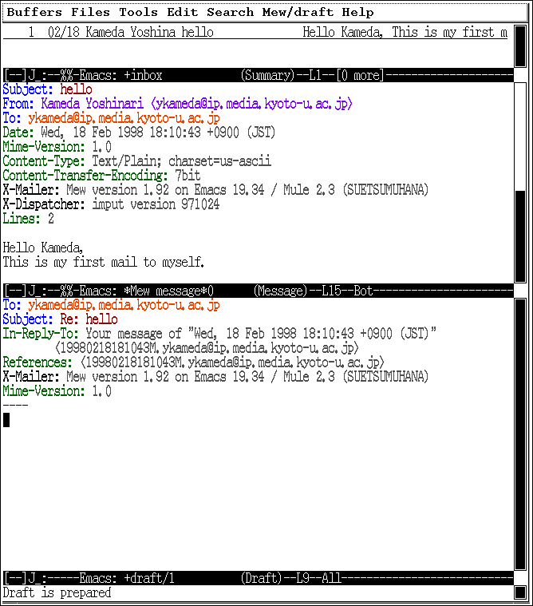Click the summary pane scrollbar

tap(520, 46)
